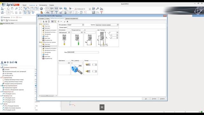Select the X (Позиция оси X) row
The width and height of the screenshot is (204, 115).
point(10,98)
